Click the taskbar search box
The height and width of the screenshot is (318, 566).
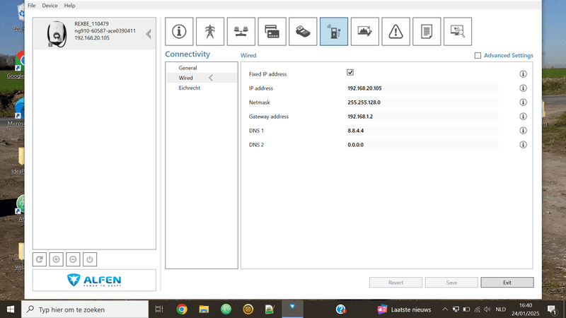85,310
